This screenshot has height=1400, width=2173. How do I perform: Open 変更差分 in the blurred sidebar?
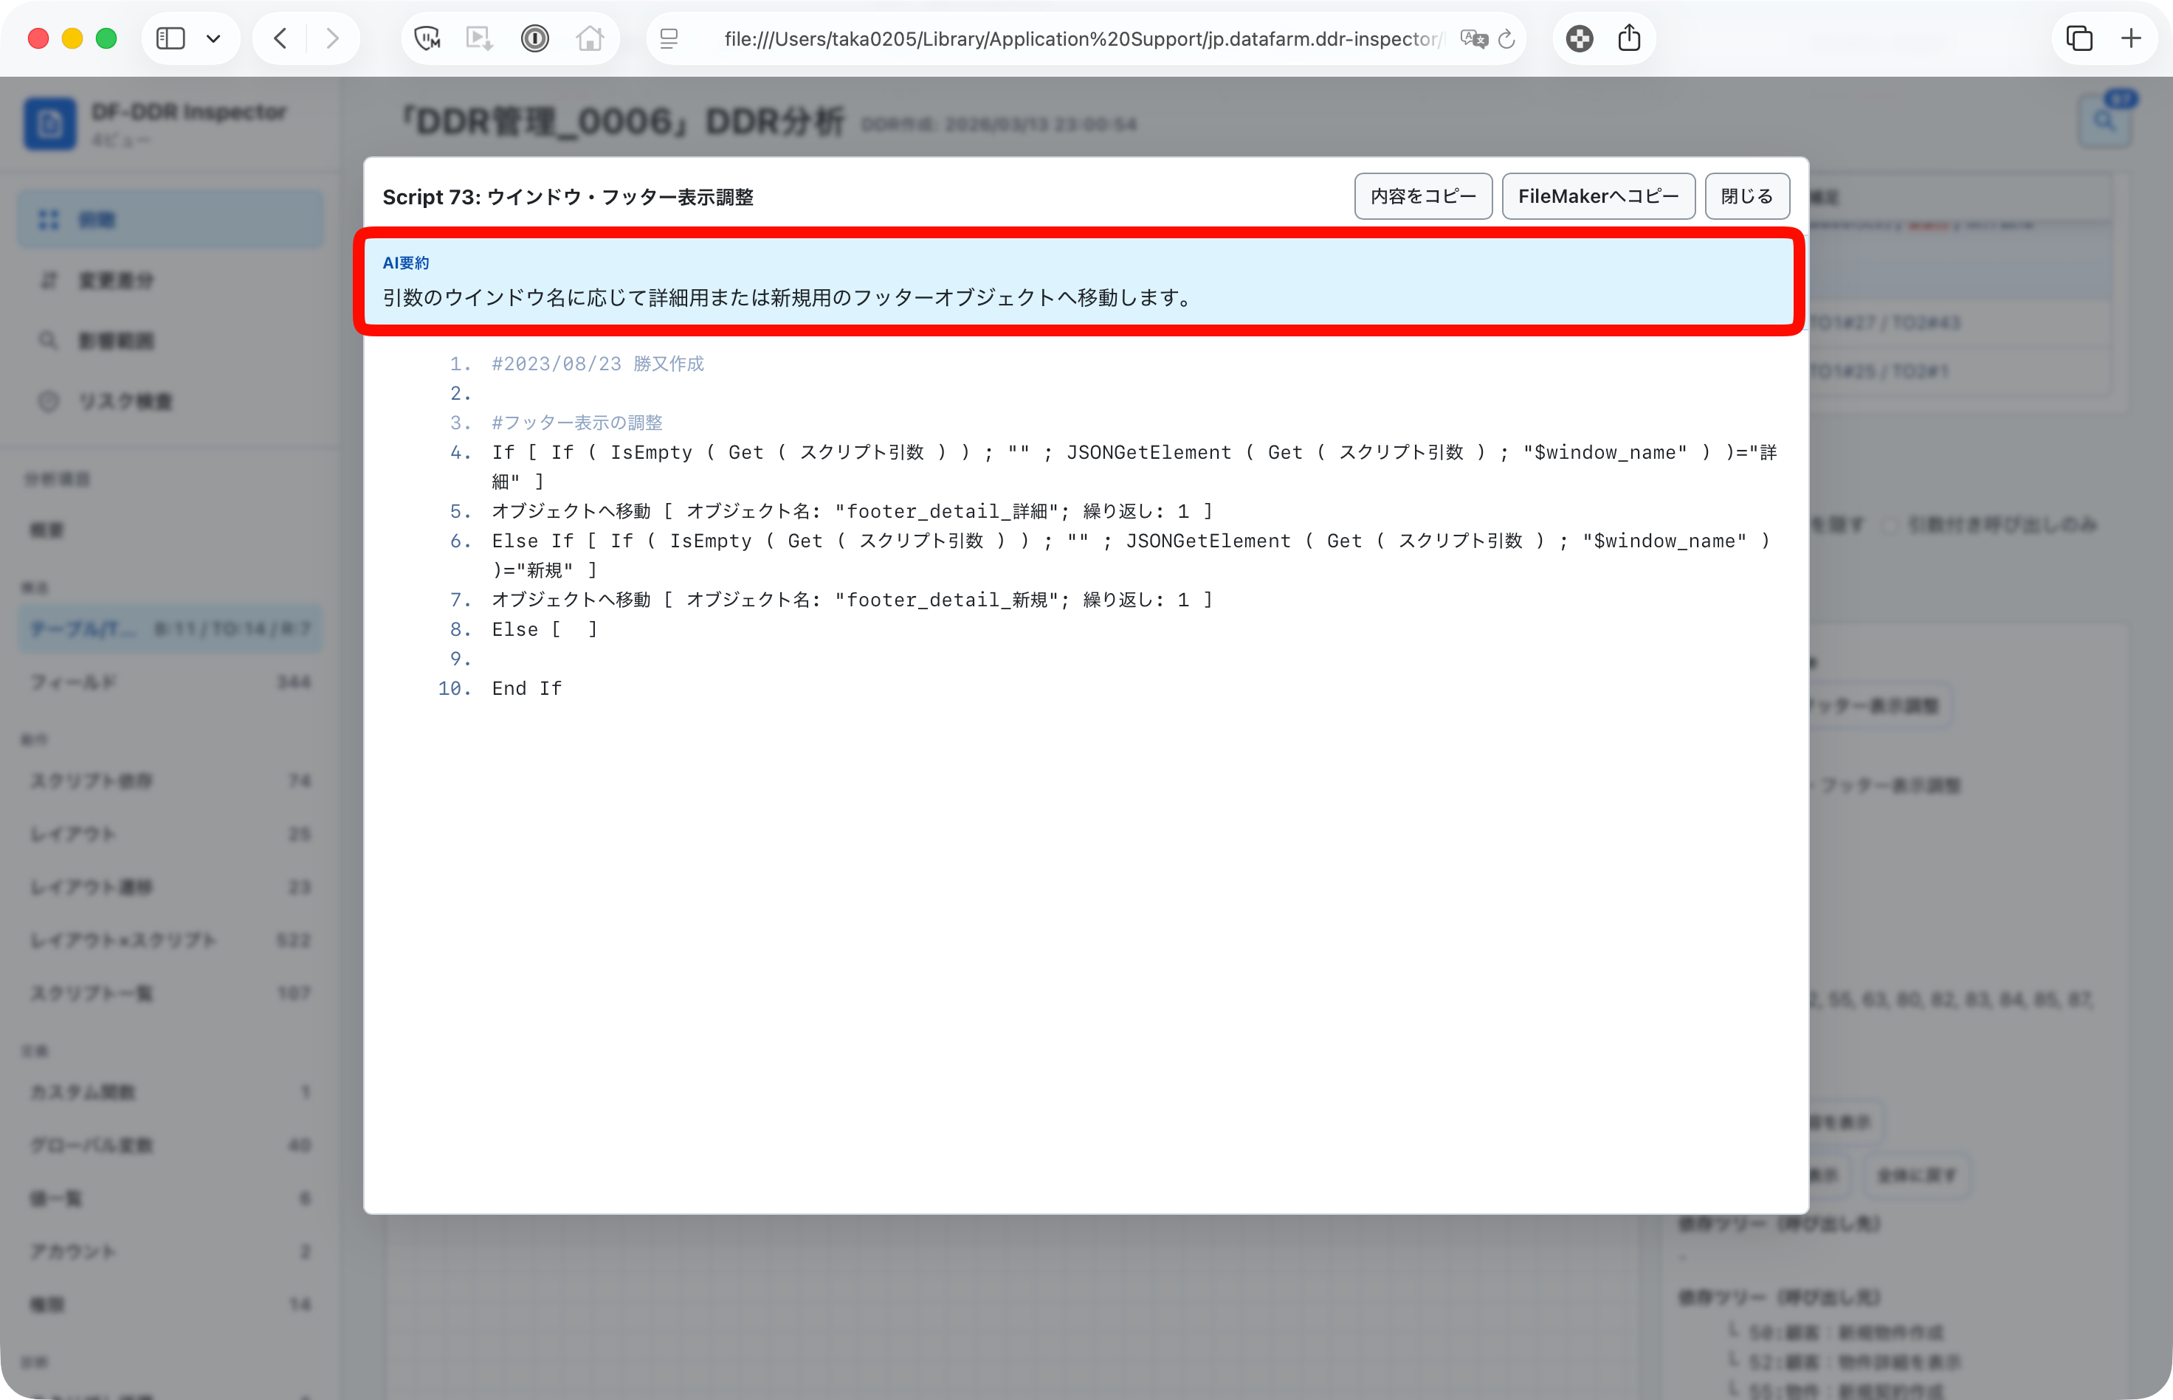170,280
